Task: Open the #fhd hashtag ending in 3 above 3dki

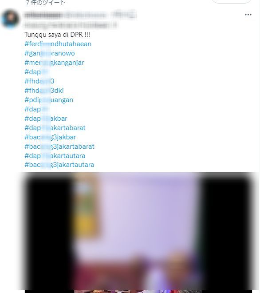Action: pyautogui.click(x=39, y=81)
